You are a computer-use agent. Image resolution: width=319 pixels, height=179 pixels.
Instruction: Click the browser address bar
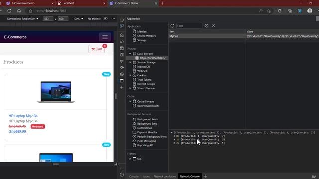pyautogui.click(x=143, y=11)
